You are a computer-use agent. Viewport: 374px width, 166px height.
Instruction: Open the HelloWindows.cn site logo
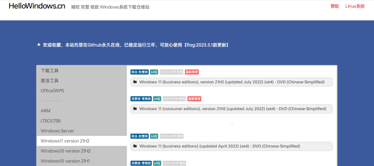(x=37, y=6)
